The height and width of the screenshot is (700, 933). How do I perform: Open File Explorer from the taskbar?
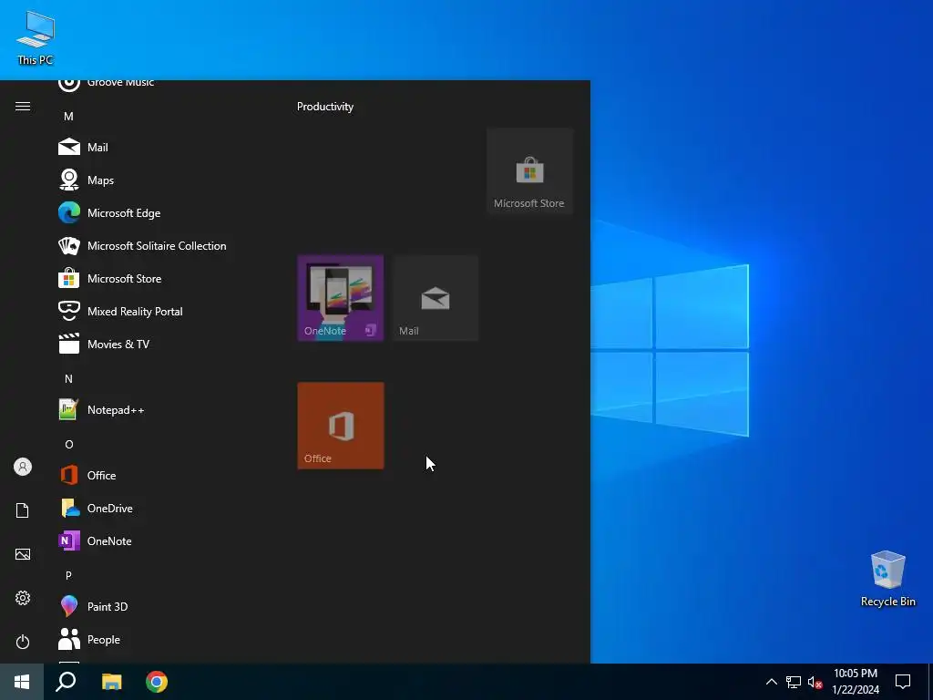click(111, 682)
